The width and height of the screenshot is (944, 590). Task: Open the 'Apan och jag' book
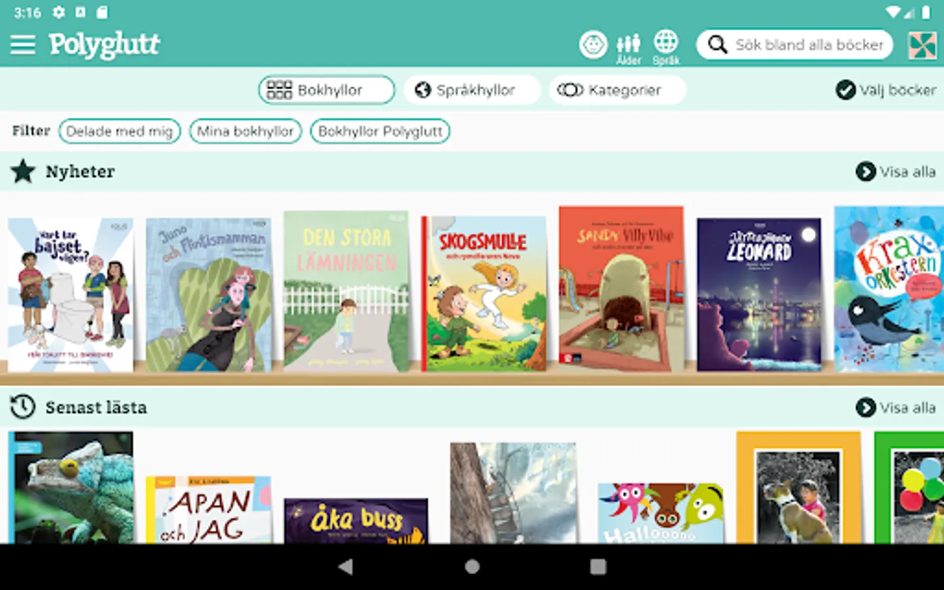pyautogui.click(x=208, y=509)
